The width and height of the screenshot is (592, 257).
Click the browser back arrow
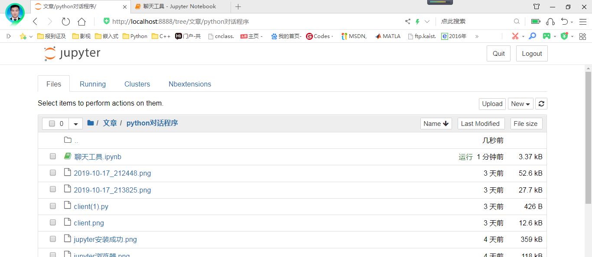point(35,22)
